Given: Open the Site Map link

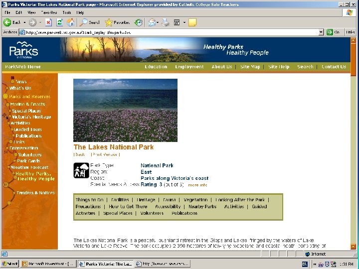Looking at the screenshot, I should coord(250,67).
